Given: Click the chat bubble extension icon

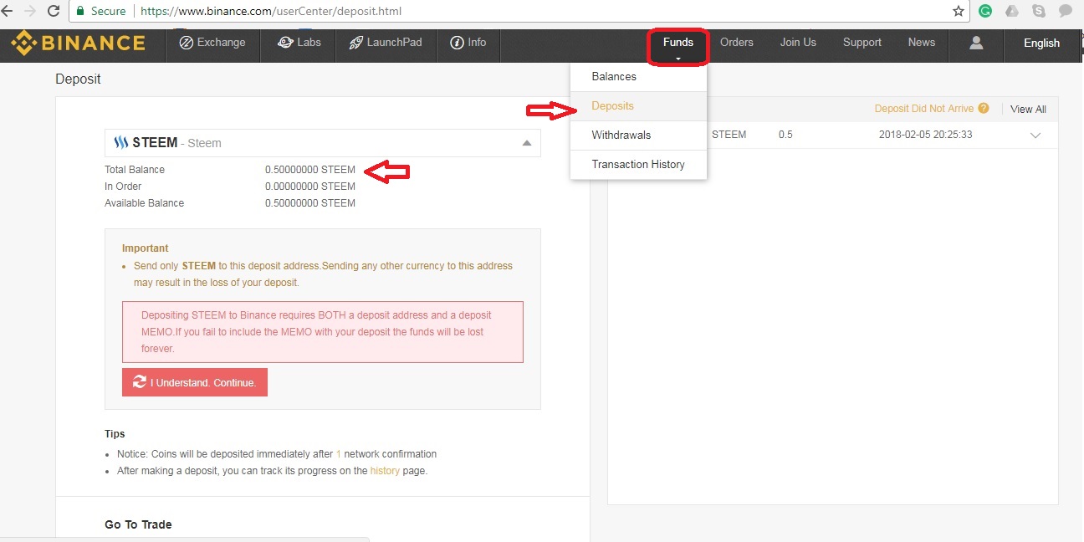Looking at the screenshot, I should pos(1066,12).
